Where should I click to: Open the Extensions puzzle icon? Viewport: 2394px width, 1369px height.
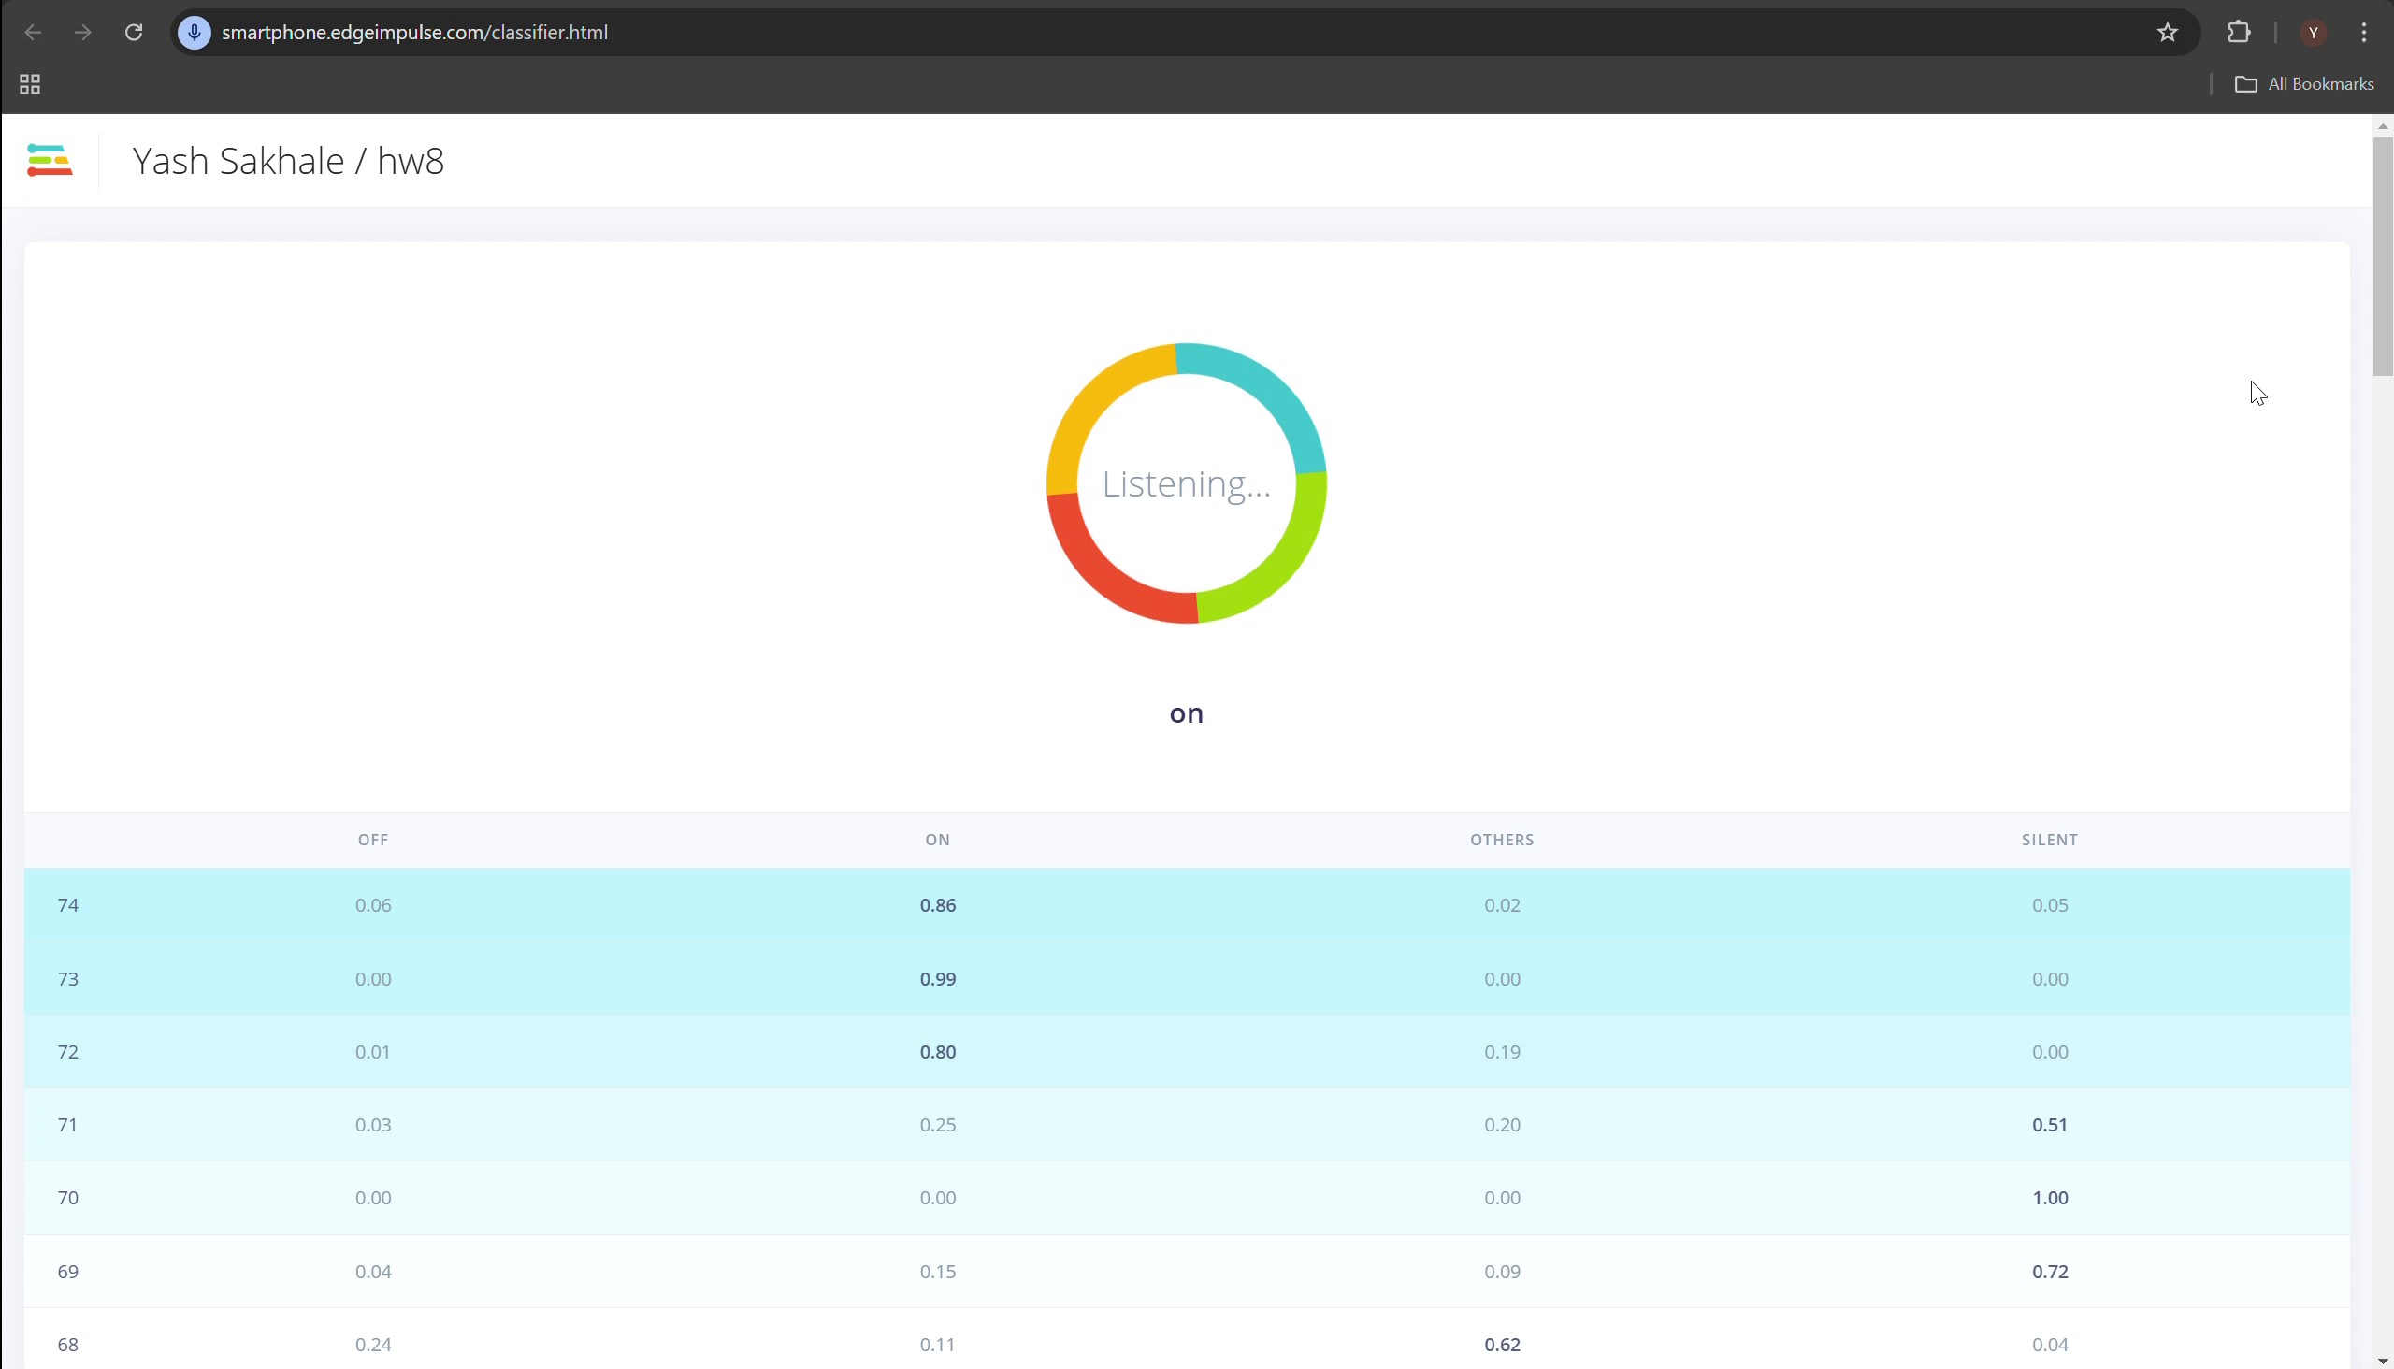tap(2239, 33)
